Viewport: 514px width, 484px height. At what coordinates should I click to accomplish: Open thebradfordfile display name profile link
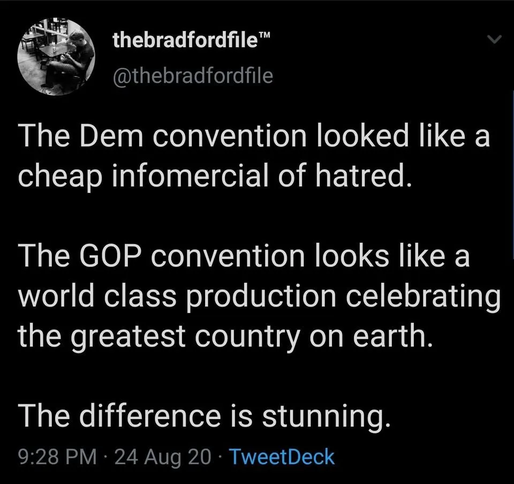coord(182,41)
